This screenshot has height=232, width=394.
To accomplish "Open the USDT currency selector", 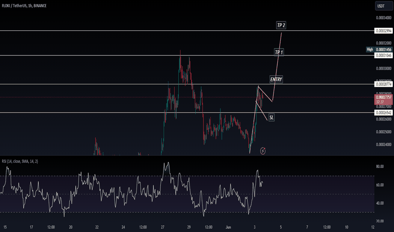I will (x=384, y=6).
